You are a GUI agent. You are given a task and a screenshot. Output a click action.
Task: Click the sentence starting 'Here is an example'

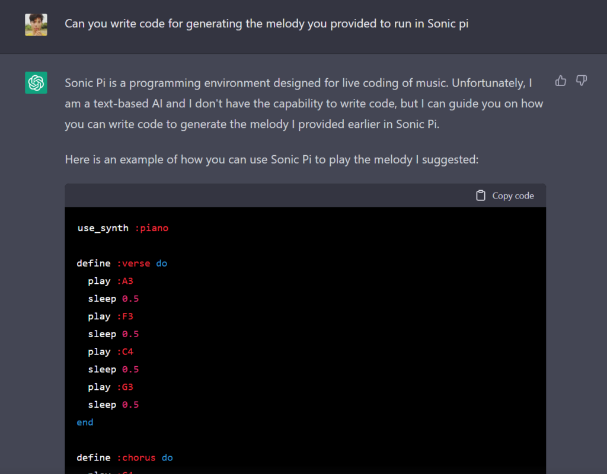(271, 159)
